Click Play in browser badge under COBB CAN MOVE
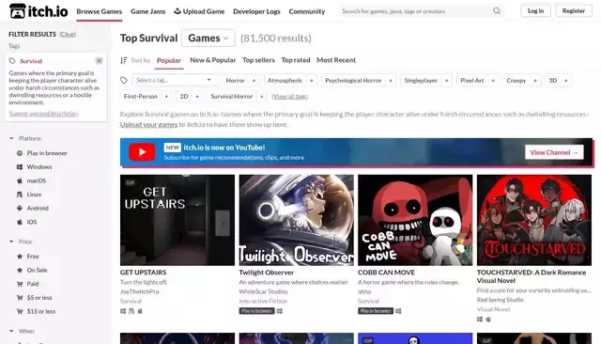Viewport: 601px width, 344px height. click(376, 311)
